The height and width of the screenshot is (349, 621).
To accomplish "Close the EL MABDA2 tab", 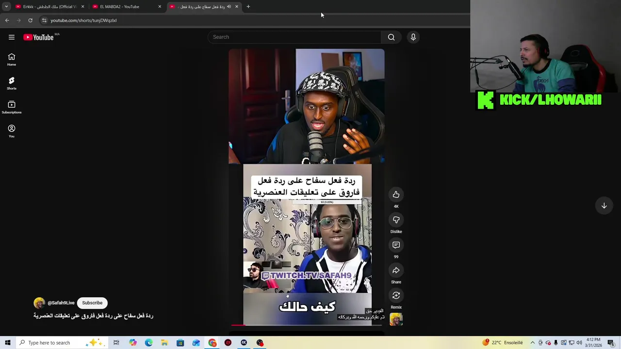I will tap(160, 7).
